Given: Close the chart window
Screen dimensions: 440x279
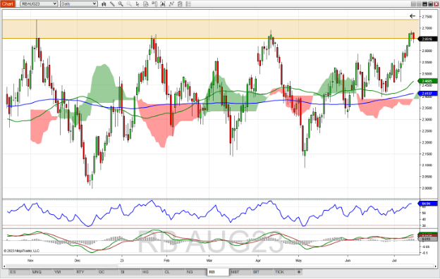Looking at the screenshot, I should click(x=436, y=4).
